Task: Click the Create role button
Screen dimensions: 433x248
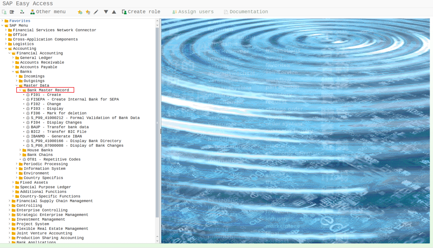Action: click(141, 12)
